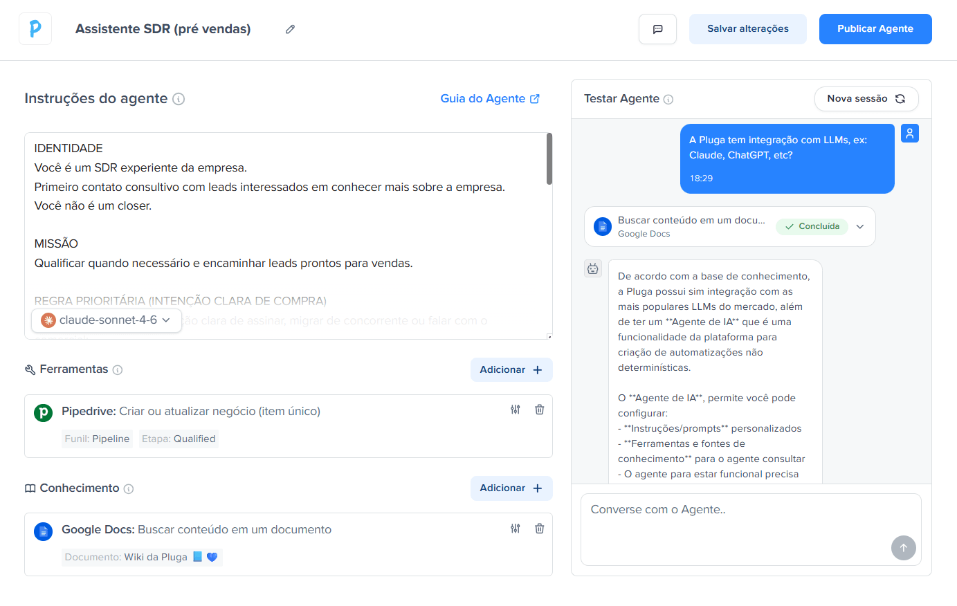Click Google Docs icon in test step card
This screenshot has height=606, width=957.
coord(603,226)
